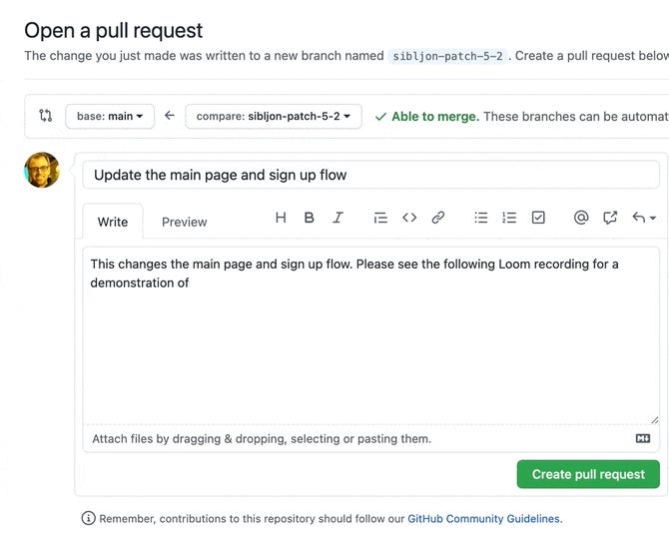Insert a quote block
Image resolution: width=669 pixels, height=535 pixels.
tap(380, 218)
